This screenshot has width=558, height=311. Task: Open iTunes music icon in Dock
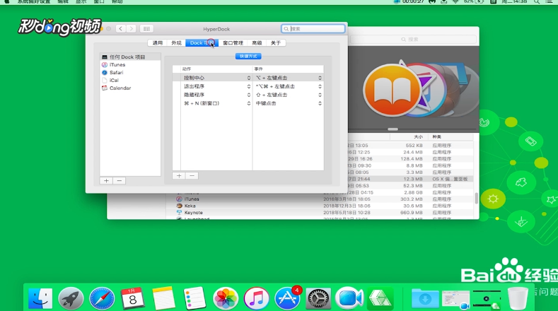[x=256, y=298]
